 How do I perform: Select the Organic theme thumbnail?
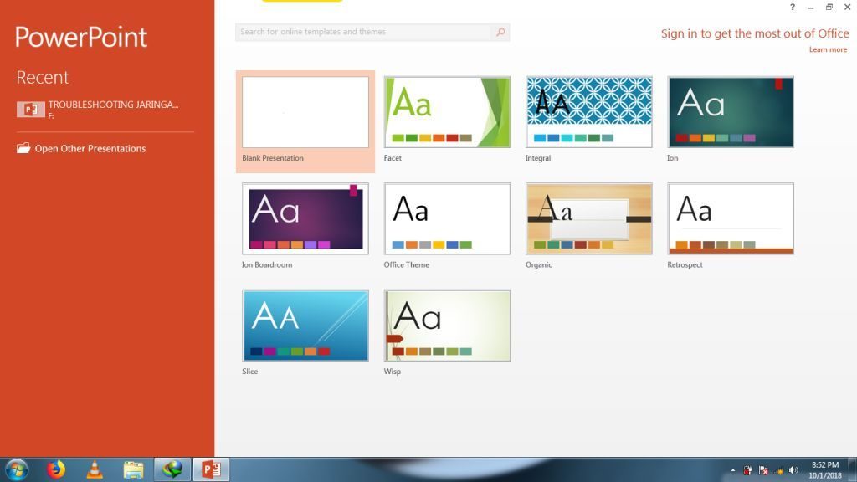[x=588, y=218]
